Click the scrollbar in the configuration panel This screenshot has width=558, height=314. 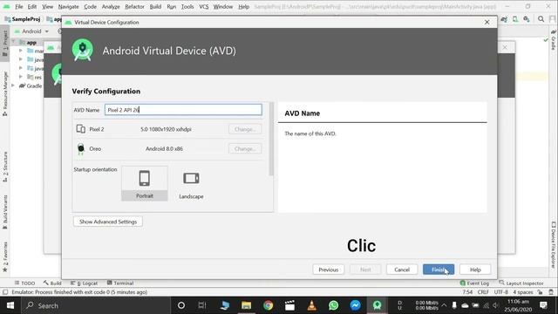271,139
